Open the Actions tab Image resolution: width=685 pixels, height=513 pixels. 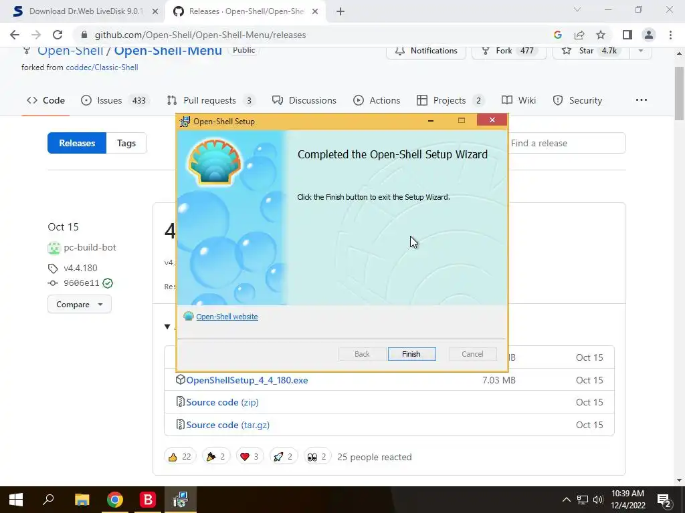pos(377,100)
